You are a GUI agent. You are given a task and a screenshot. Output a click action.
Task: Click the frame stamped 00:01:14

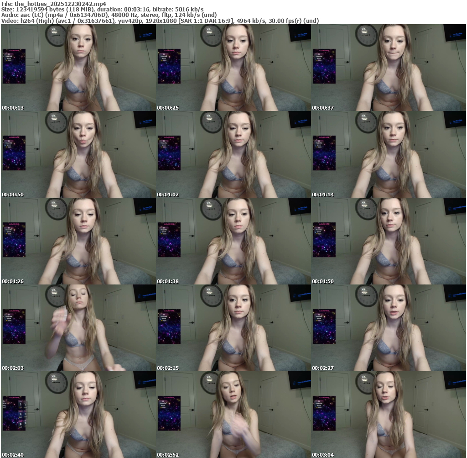(x=388, y=154)
